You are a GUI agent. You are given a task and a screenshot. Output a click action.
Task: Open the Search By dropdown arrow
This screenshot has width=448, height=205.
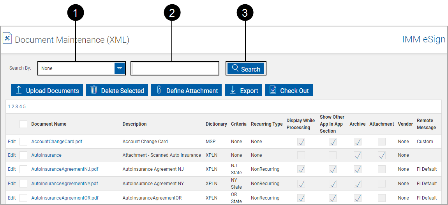(120, 68)
